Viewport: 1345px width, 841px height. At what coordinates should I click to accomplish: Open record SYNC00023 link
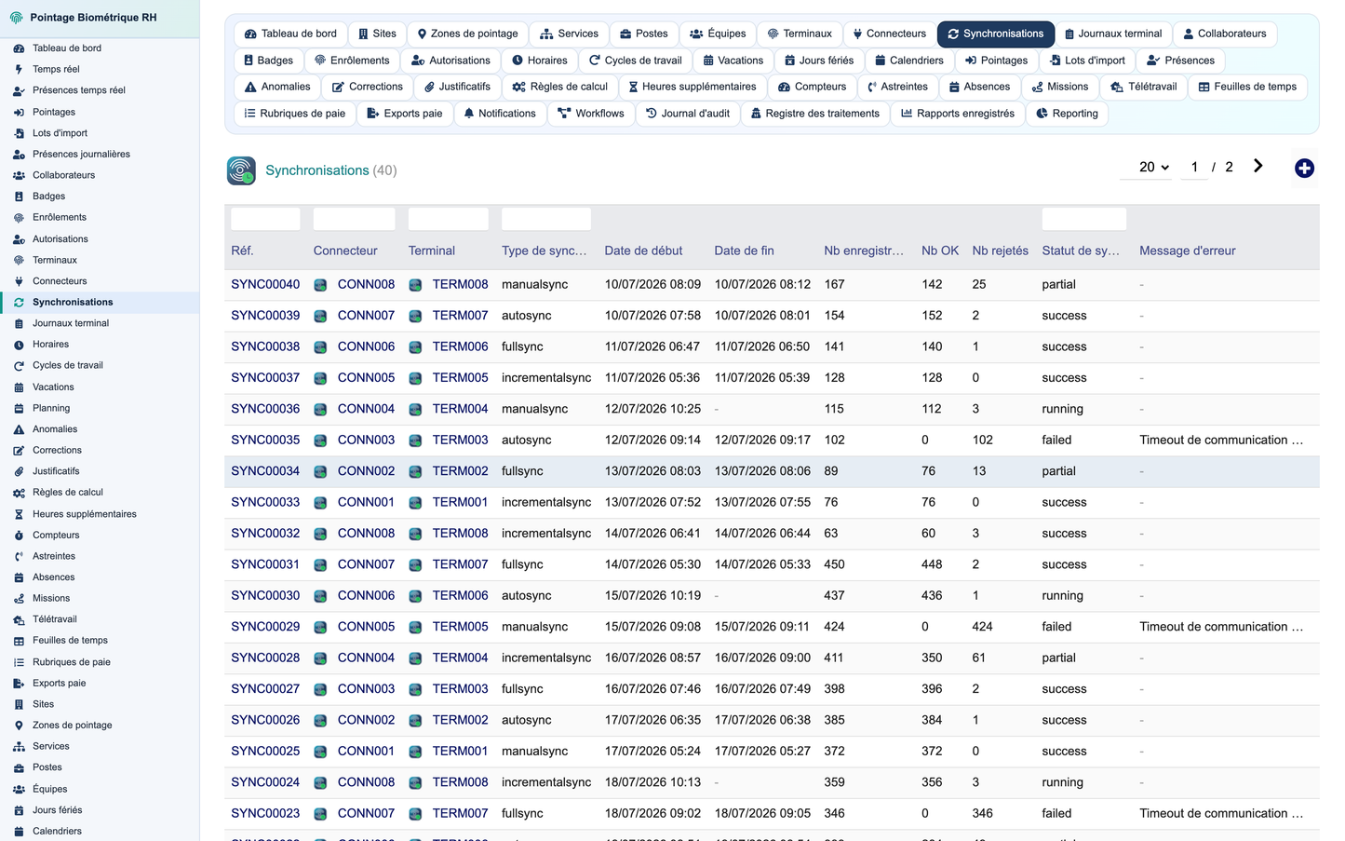click(x=265, y=813)
